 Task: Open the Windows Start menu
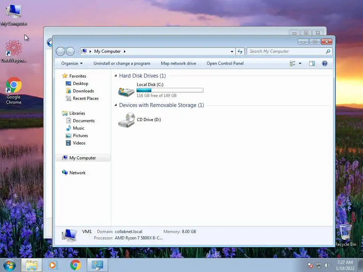tap(10, 265)
